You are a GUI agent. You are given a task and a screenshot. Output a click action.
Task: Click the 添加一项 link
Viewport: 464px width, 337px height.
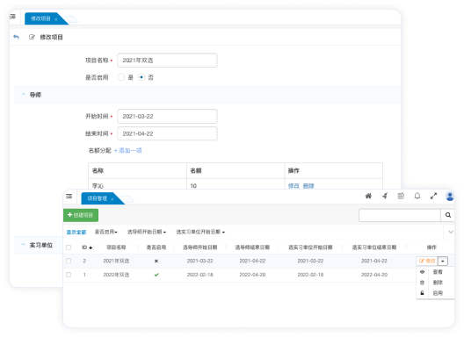pyautogui.click(x=127, y=150)
